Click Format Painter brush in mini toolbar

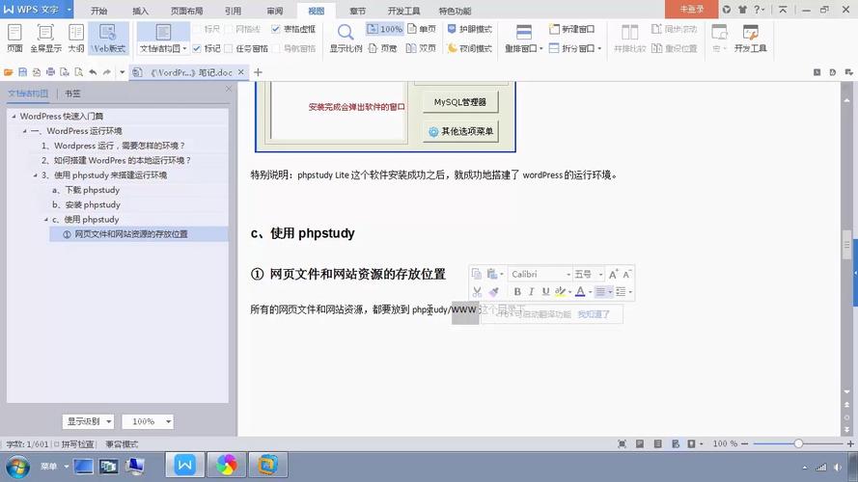click(x=493, y=292)
